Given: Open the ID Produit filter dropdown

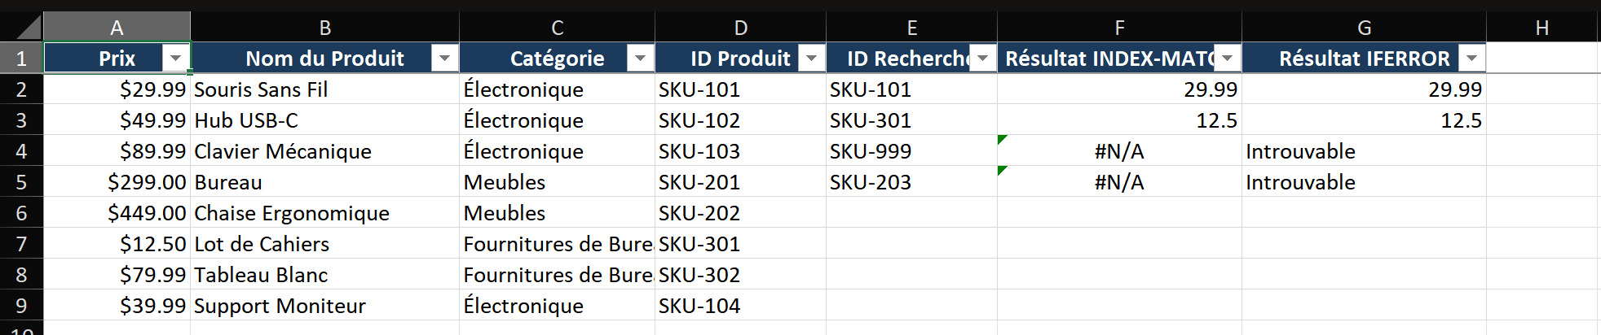Looking at the screenshot, I should [811, 59].
